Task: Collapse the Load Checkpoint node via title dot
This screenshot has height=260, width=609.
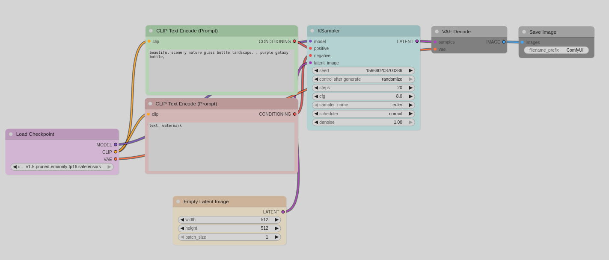Action: pos(11,134)
